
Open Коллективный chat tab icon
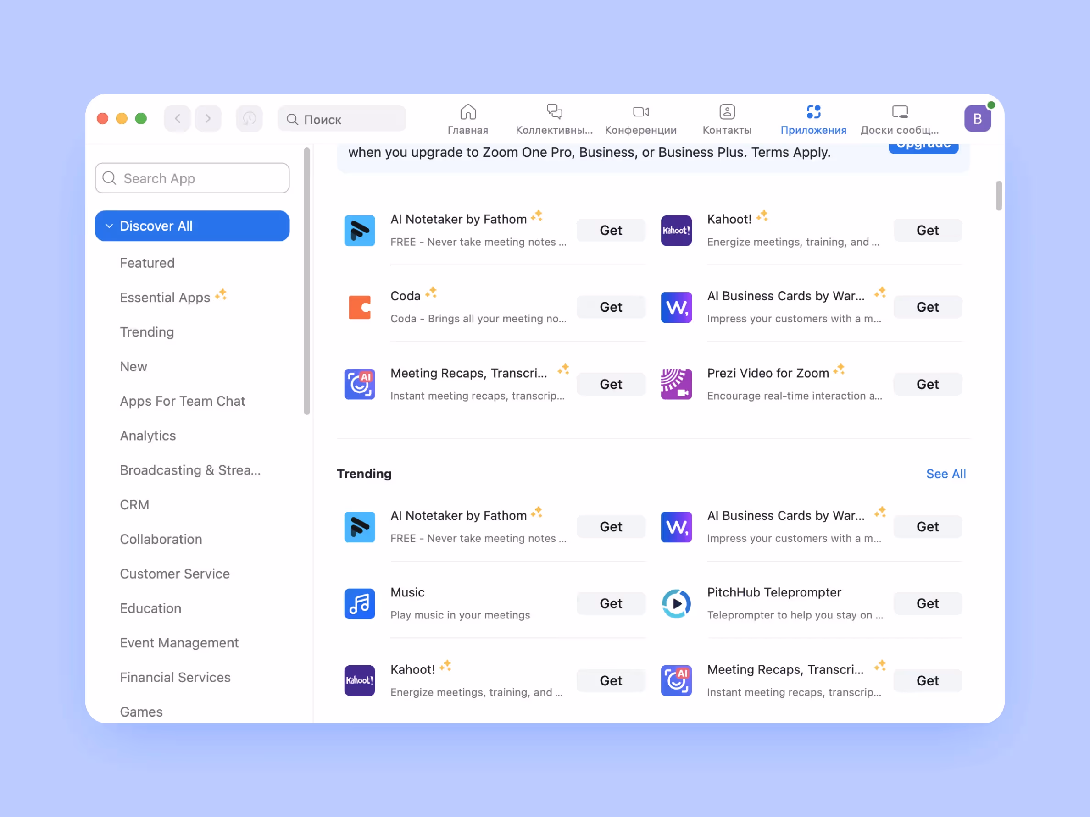tap(554, 112)
